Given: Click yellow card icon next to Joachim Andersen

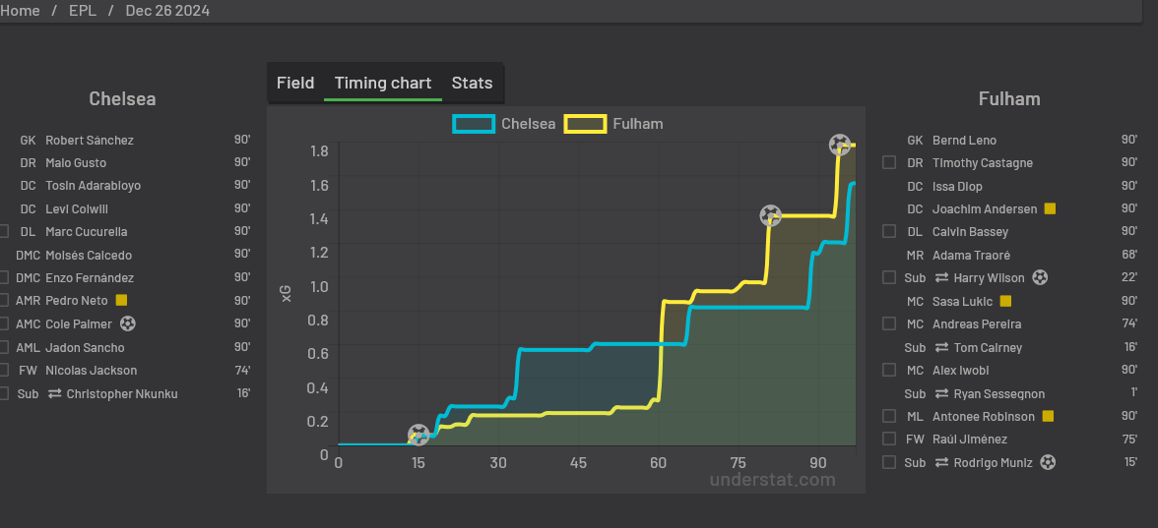Looking at the screenshot, I should [1050, 209].
